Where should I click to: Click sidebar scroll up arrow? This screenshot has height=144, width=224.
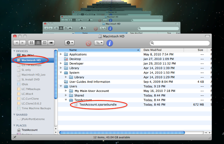click(56, 128)
